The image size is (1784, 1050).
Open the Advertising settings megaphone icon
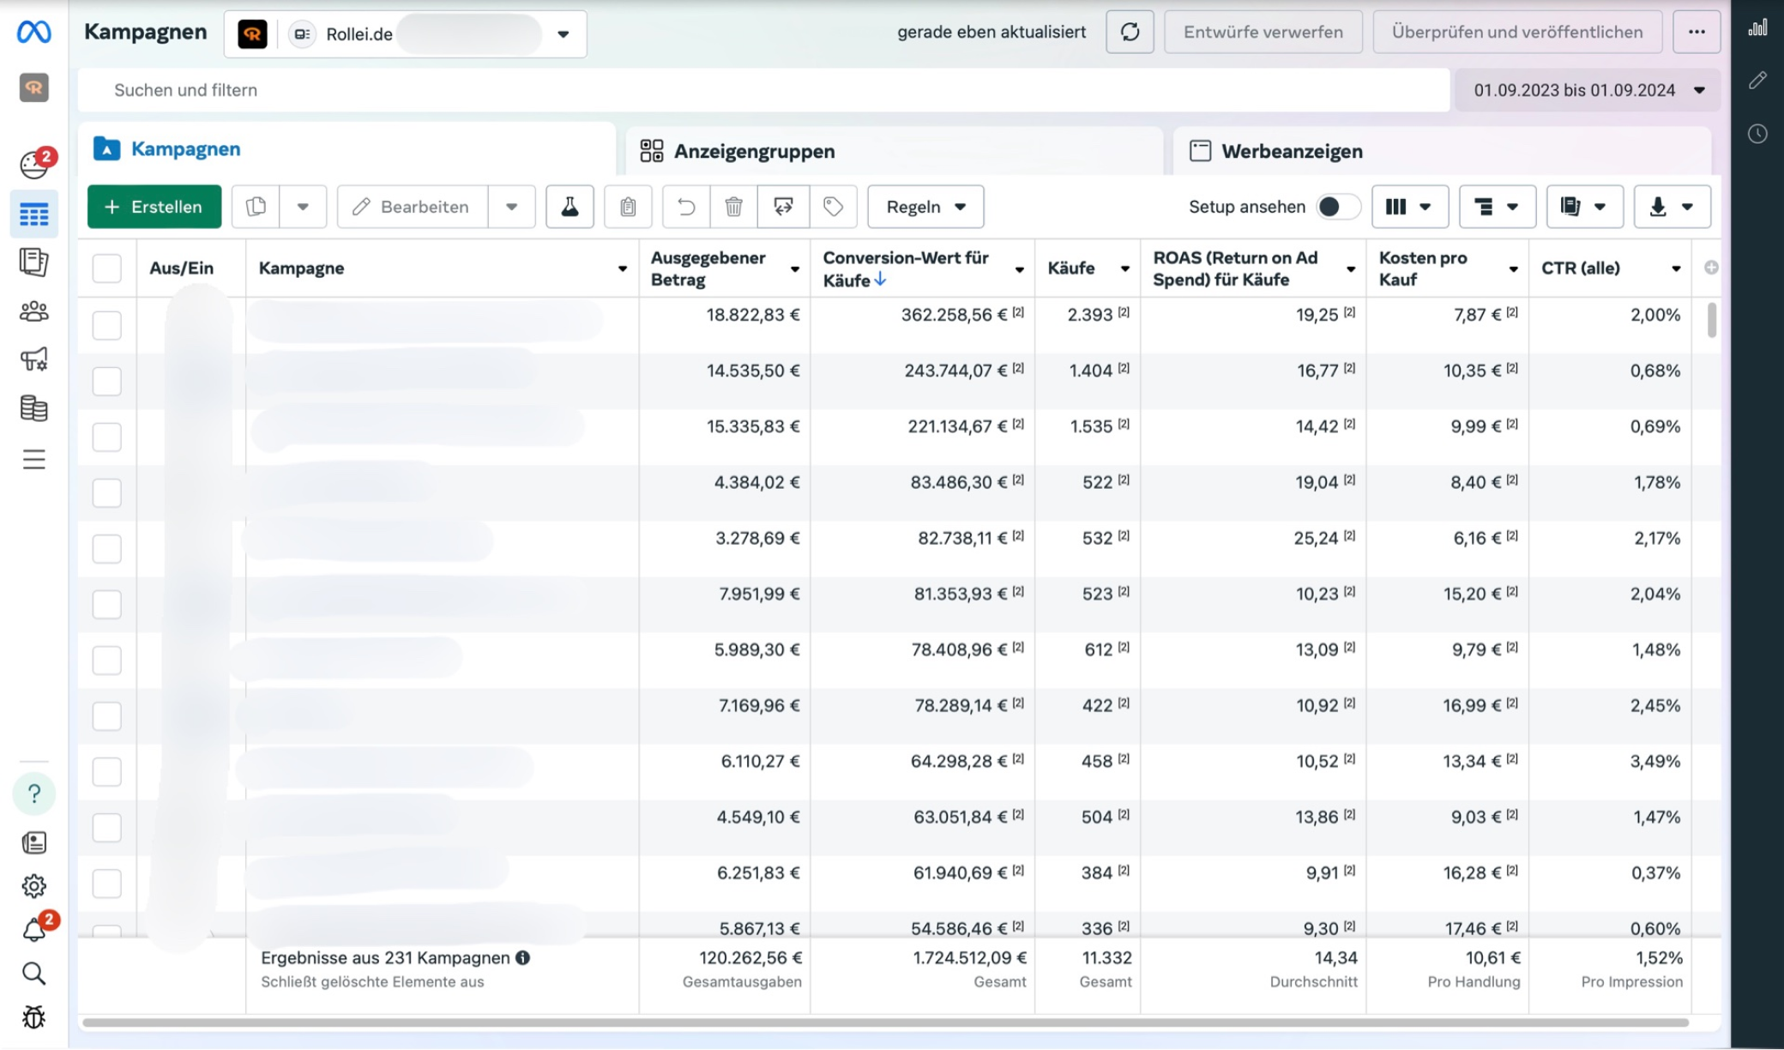34,359
